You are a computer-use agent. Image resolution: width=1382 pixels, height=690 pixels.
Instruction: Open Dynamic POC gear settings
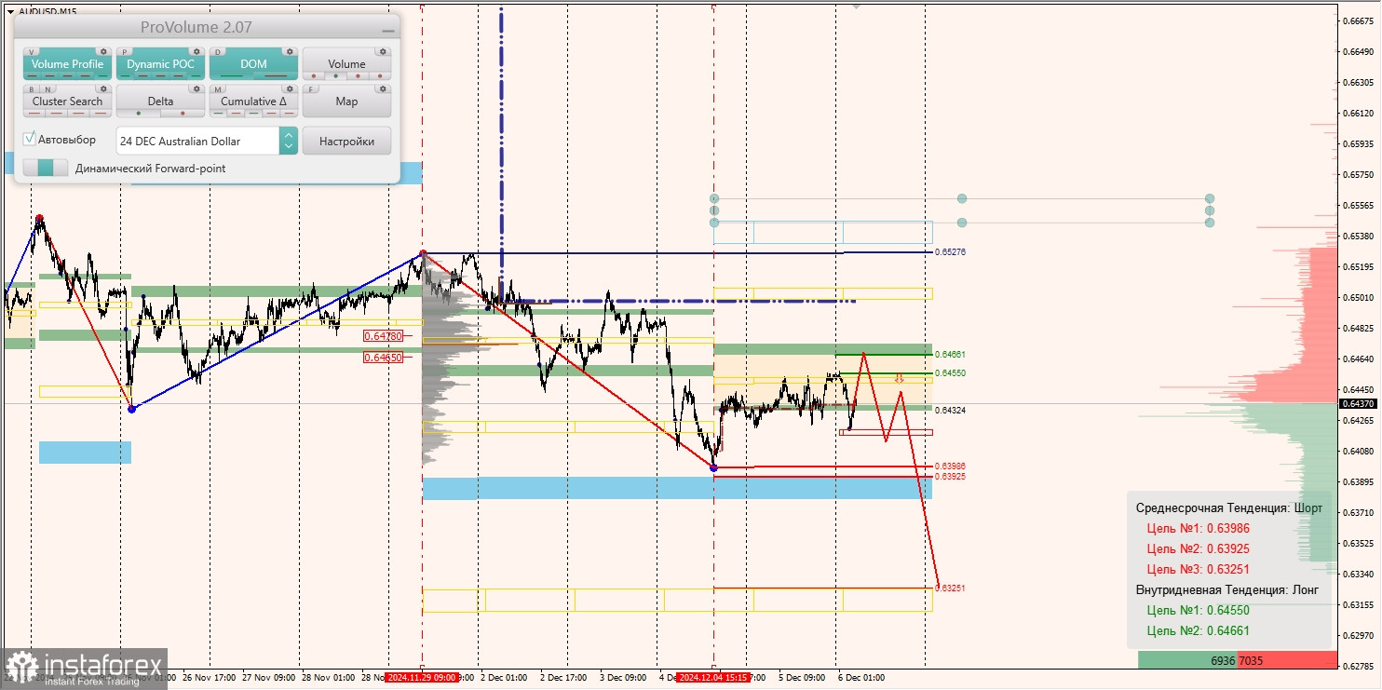point(196,52)
